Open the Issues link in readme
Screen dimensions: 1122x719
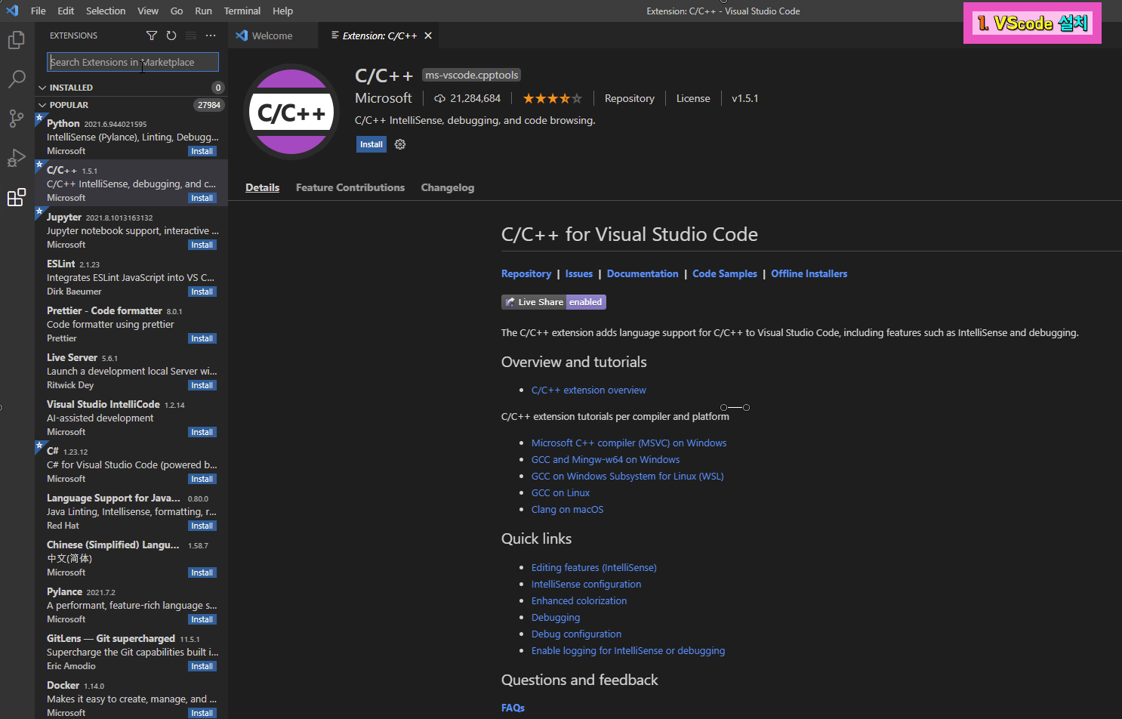tap(579, 273)
